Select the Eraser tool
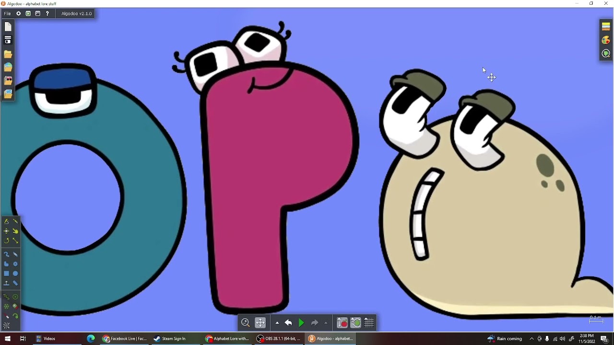The height and width of the screenshot is (345, 614). click(15, 254)
